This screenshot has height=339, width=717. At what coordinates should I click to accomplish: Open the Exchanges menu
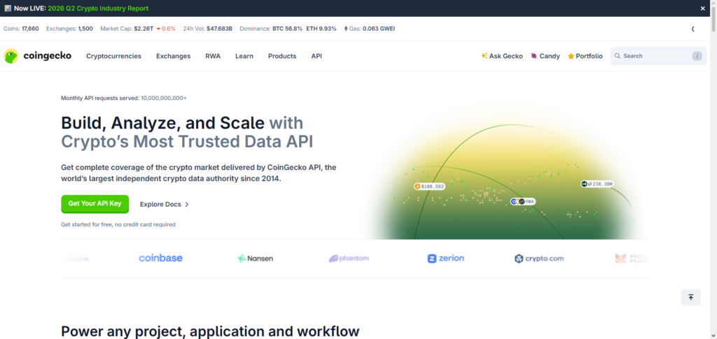(174, 56)
